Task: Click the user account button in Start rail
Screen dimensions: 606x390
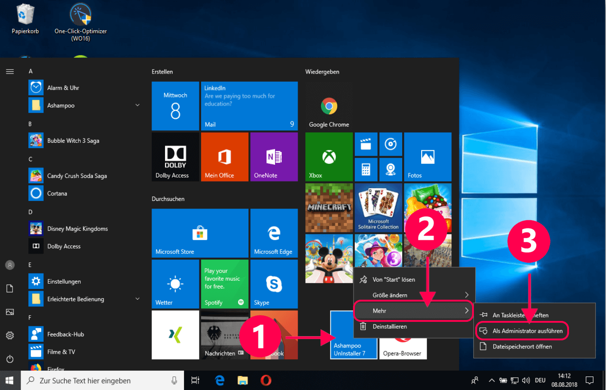Action: (10, 265)
